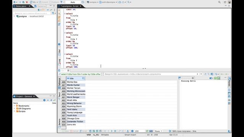
Task: Open the public@postgres schema selector
Action: (108, 2)
